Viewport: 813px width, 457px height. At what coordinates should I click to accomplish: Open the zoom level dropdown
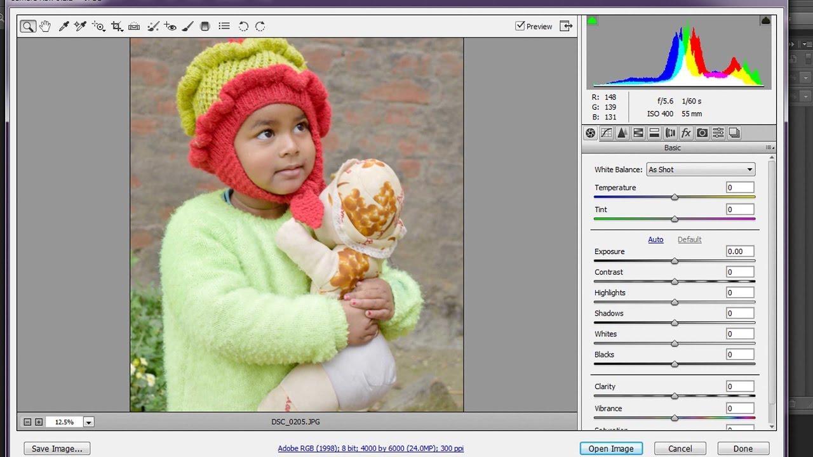pos(89,422)
